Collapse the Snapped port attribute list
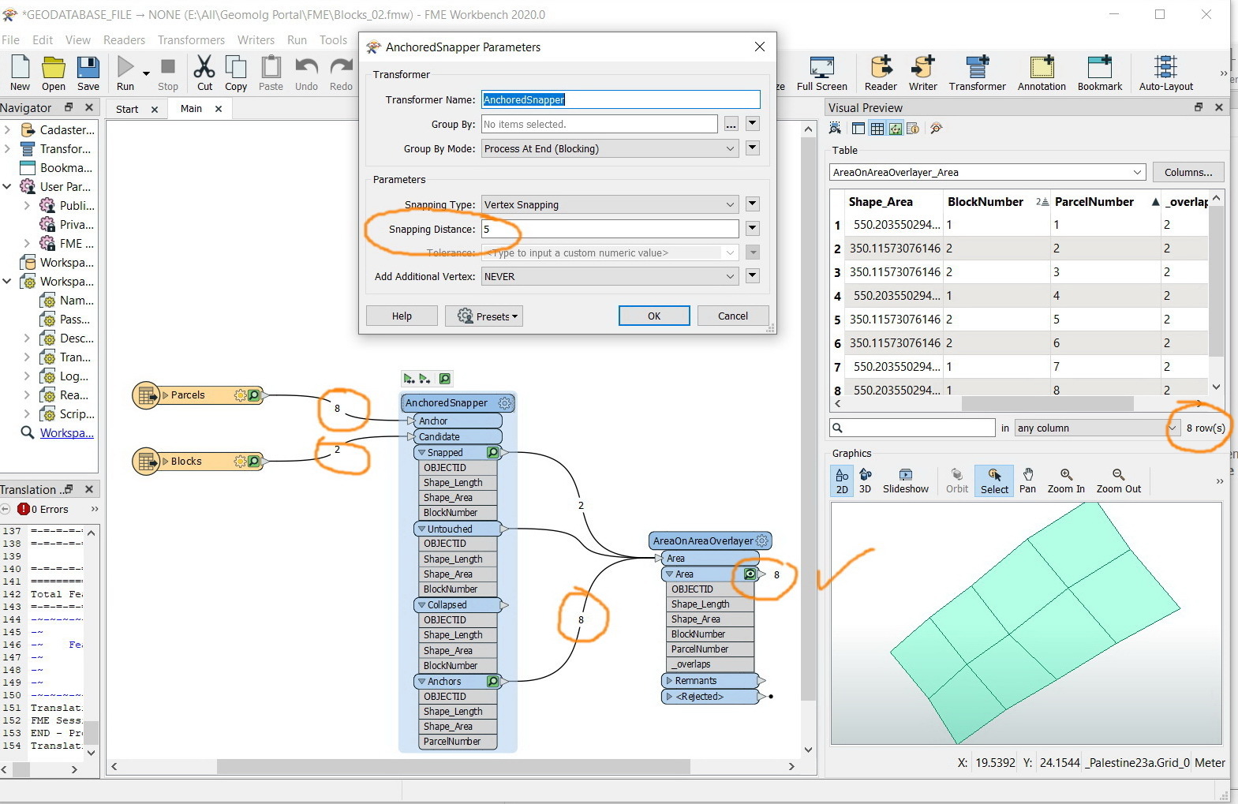Image resolution: width=1238 pixels, height=804 pixels. point(421,453)
